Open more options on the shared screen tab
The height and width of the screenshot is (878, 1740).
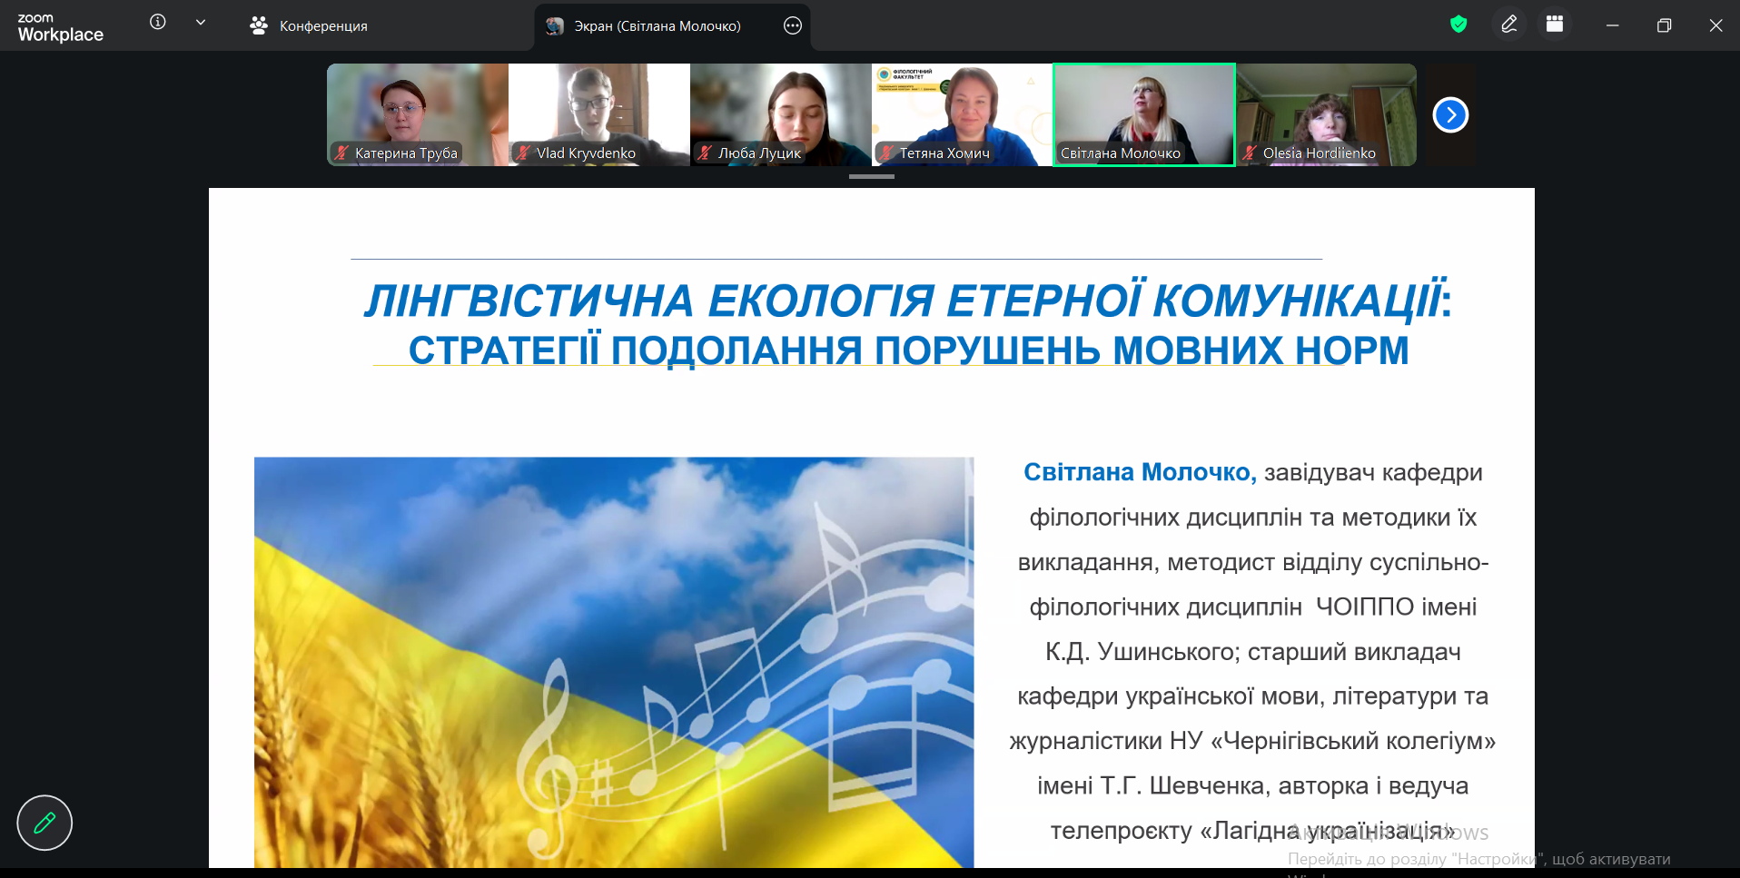pyautogui.click(x=793, y=26)
